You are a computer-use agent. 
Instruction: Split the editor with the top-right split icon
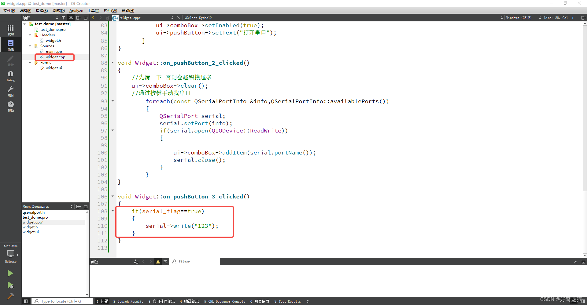[x=583, y=18]
